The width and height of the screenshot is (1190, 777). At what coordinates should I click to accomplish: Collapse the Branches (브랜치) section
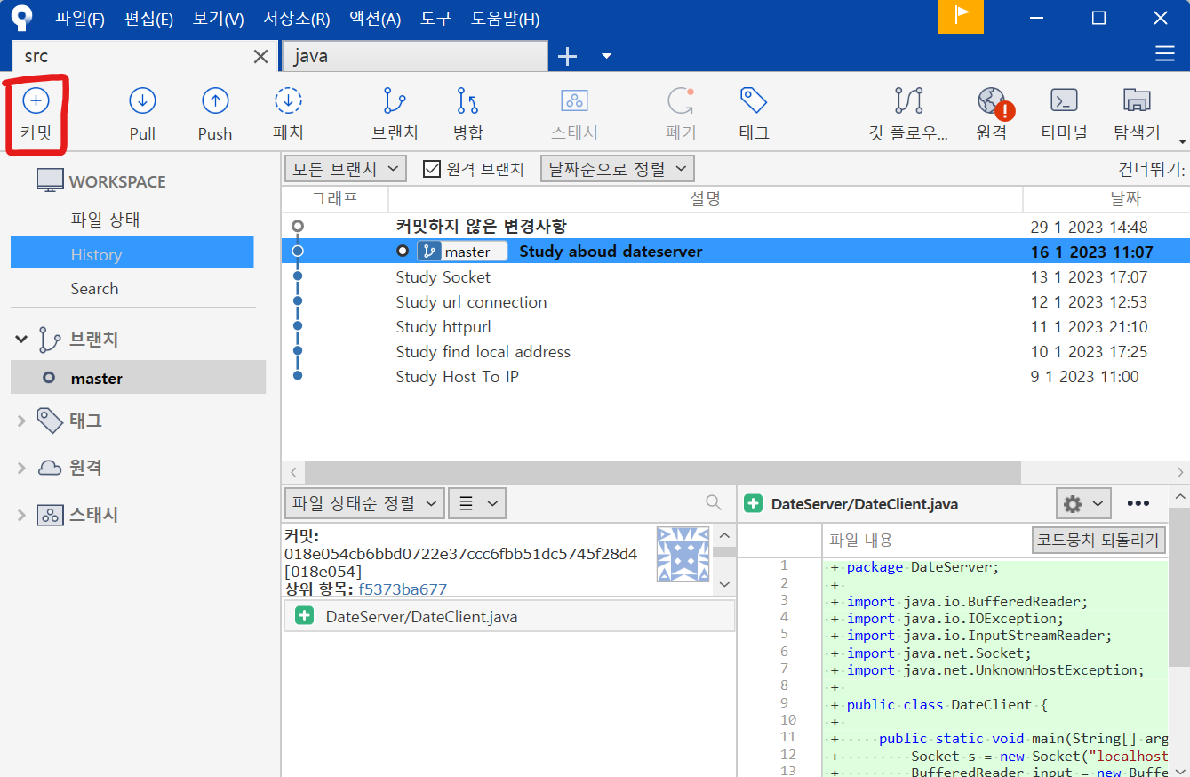click(x=20, y=340)
